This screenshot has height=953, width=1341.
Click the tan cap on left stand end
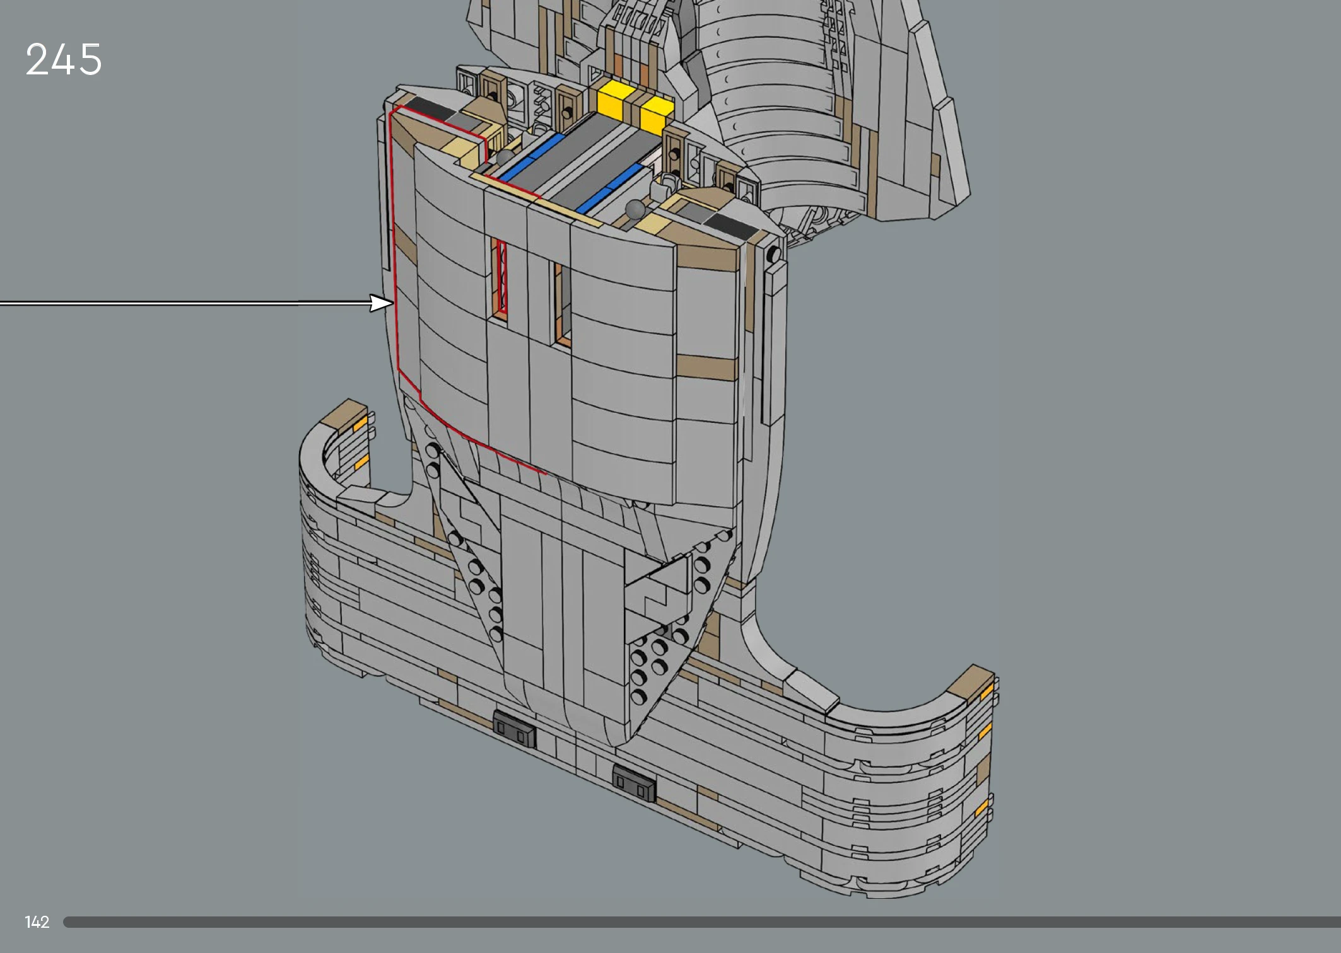tap(342, 415)
